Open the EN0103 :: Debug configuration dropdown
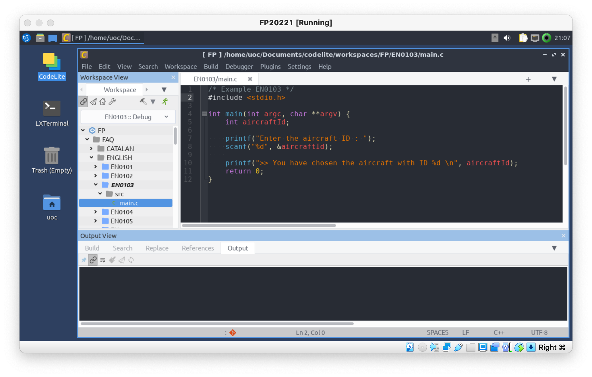This screenshot has height=377, width=592. coord(128,117)
